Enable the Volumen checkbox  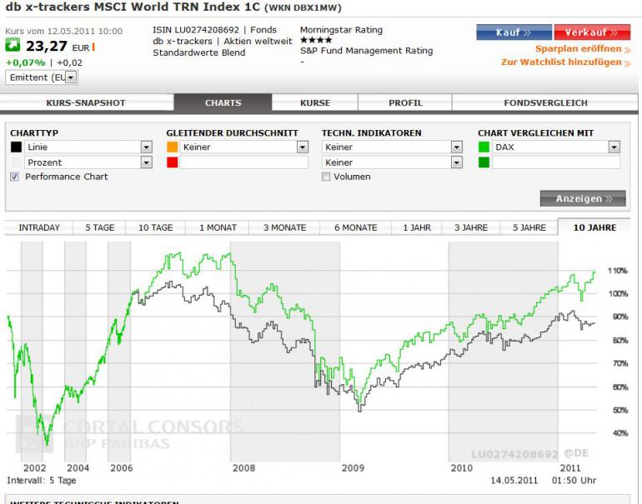coord(326,177)
